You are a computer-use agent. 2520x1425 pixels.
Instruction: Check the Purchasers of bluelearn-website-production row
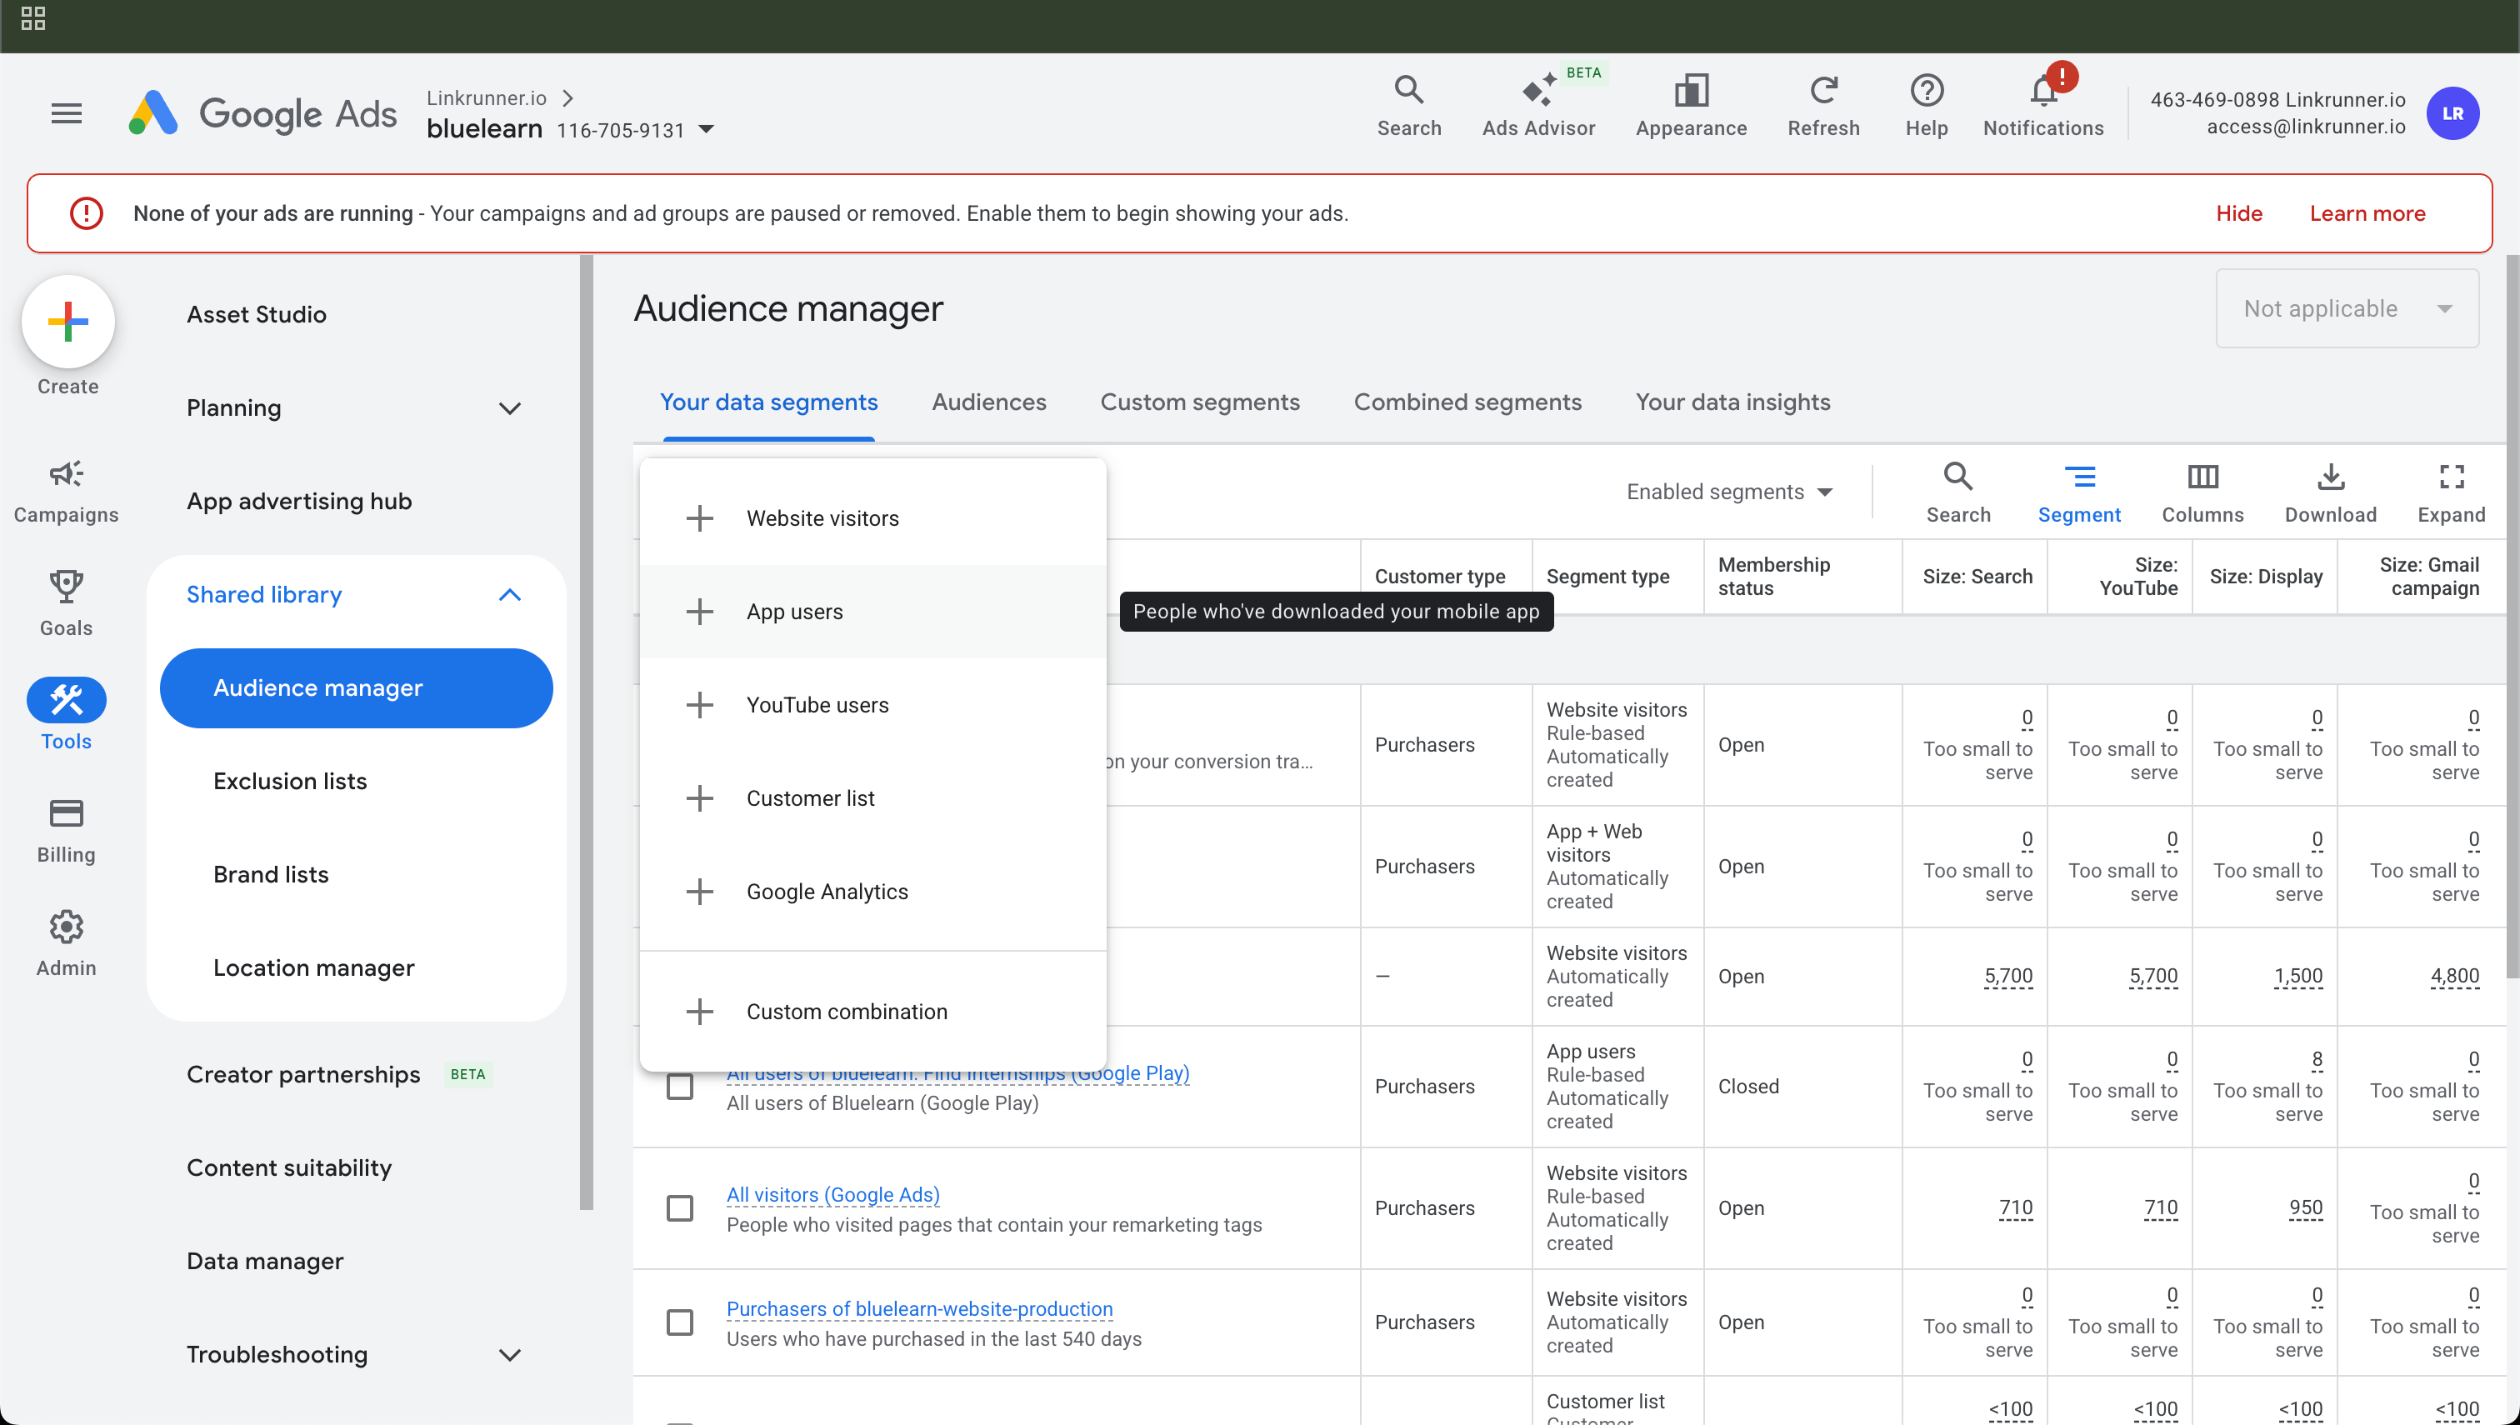point(679,1322)
